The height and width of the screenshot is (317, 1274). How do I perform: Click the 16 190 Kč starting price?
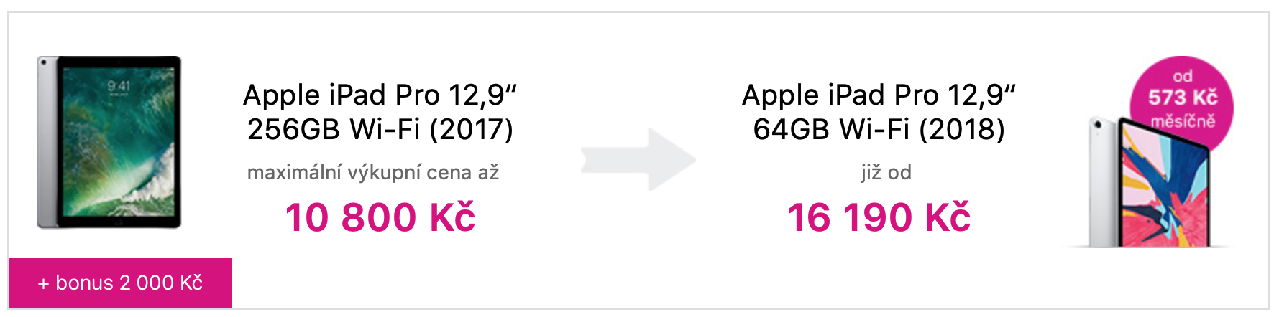pyautogui.click(x=879, y=217)
